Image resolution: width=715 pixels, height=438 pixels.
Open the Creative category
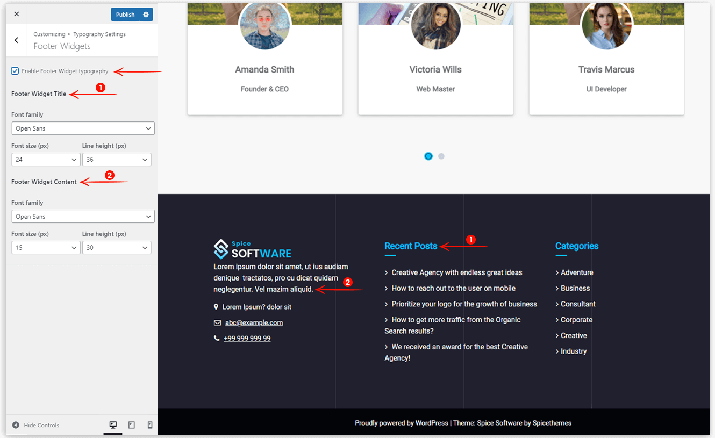tap(574, 335)
